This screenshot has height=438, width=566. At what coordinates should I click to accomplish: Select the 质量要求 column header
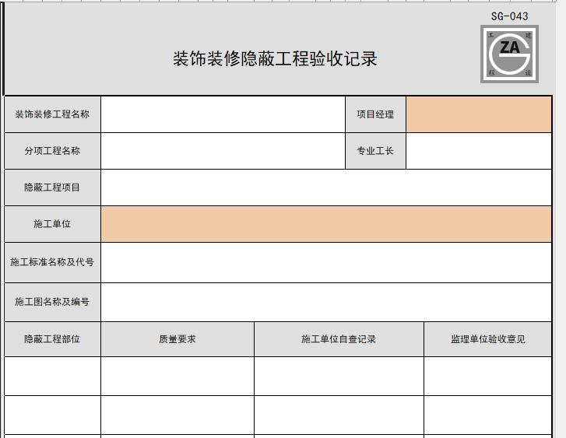click(x=177, y=339)
